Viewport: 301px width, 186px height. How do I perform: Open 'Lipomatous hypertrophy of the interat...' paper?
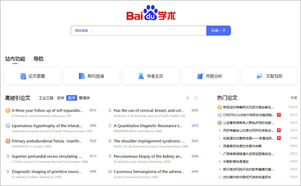click(x=47, y=126)
